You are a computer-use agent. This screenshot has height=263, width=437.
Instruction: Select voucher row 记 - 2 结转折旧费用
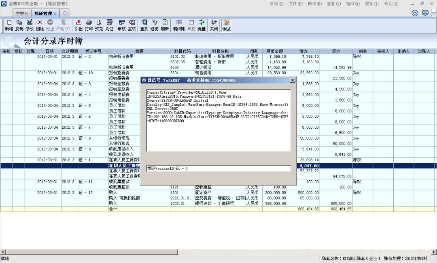pyautogui.click(x=218, y=56)
